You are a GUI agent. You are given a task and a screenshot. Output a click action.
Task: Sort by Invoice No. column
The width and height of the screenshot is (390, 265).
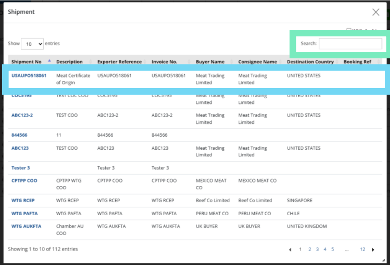coord(164,61)
